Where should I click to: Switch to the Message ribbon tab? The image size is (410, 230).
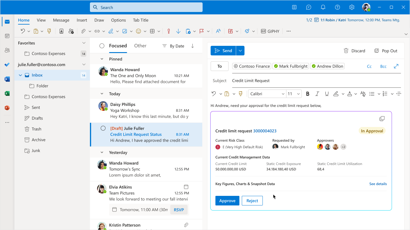61,20
